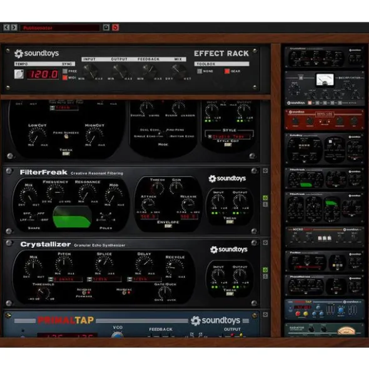The width and height of the screenshot is (369, 369).
Task: Click the FilterFreak Thresh knob
Action: point(157,189)
